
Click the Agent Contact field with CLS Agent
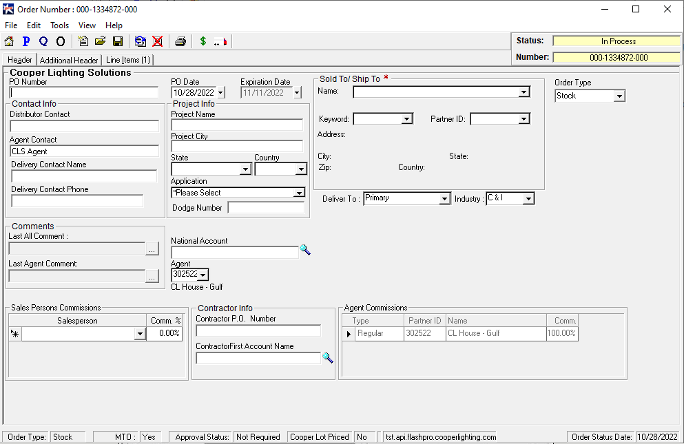click(84, 151)
